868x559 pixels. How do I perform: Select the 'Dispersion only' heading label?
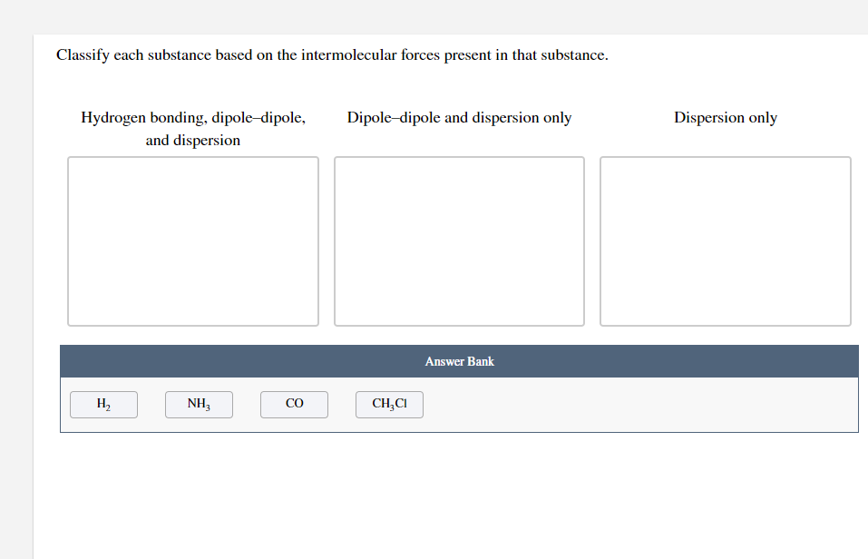(x=725, y=117)
